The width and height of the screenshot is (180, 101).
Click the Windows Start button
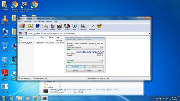point(3,98)
